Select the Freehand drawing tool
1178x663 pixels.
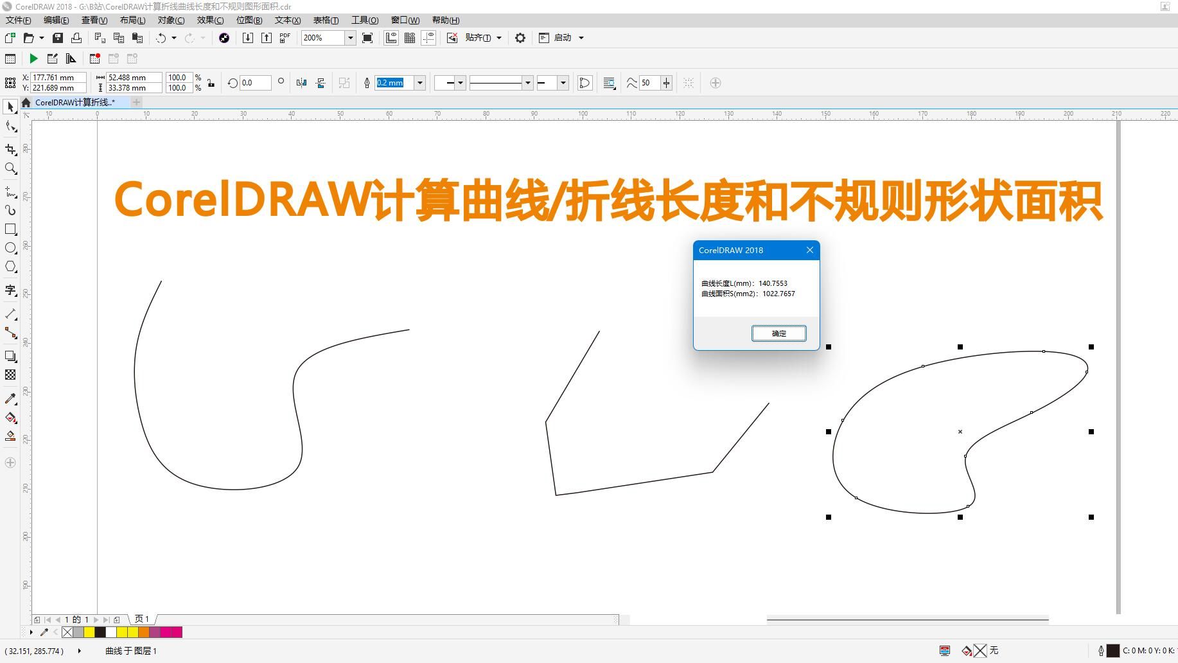pyautogui.click(x=10, y=191)
